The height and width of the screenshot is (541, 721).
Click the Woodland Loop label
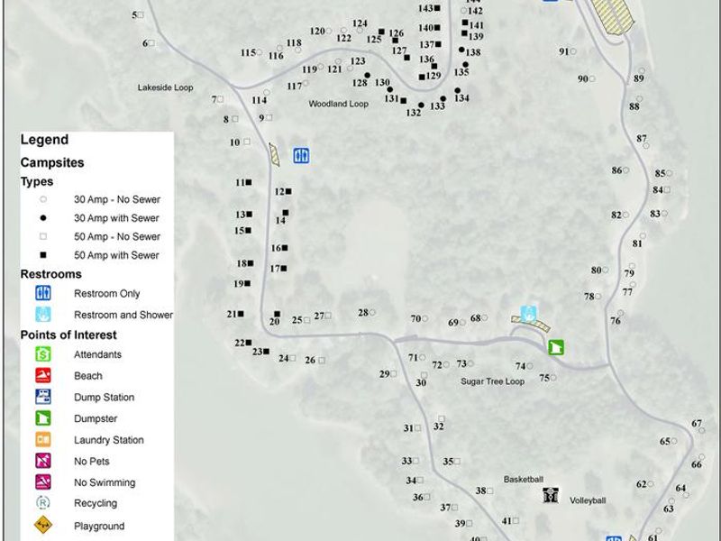pos(339,104)
